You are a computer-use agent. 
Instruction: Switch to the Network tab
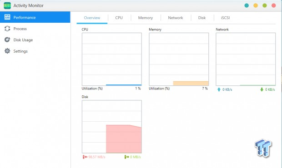pos(176,18)
